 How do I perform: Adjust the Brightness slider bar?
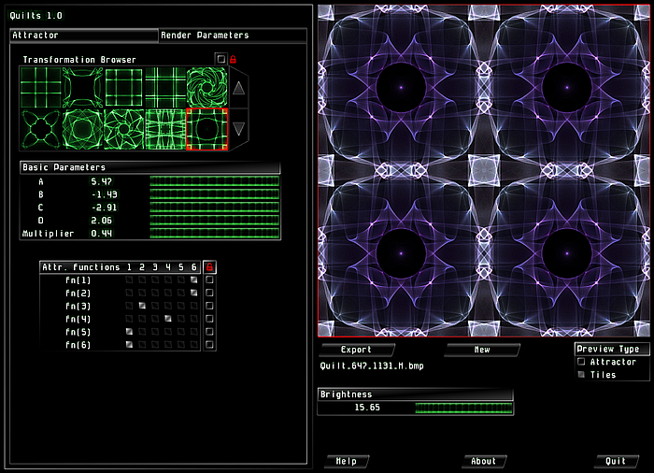click(463, 408)
